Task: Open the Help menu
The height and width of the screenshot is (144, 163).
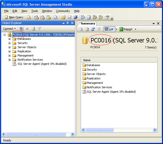Action: (77, 11)
